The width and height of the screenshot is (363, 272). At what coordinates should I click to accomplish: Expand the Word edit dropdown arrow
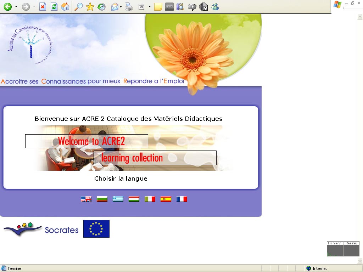coord(150,7)
